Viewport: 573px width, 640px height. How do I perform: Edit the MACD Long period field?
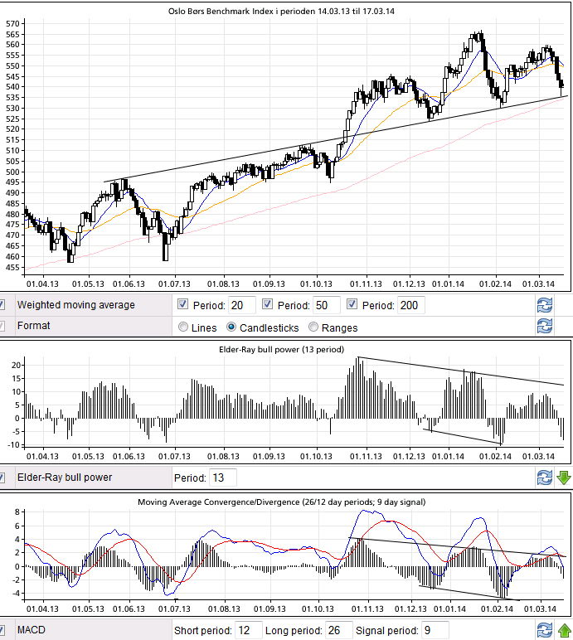tap(338, 631)
